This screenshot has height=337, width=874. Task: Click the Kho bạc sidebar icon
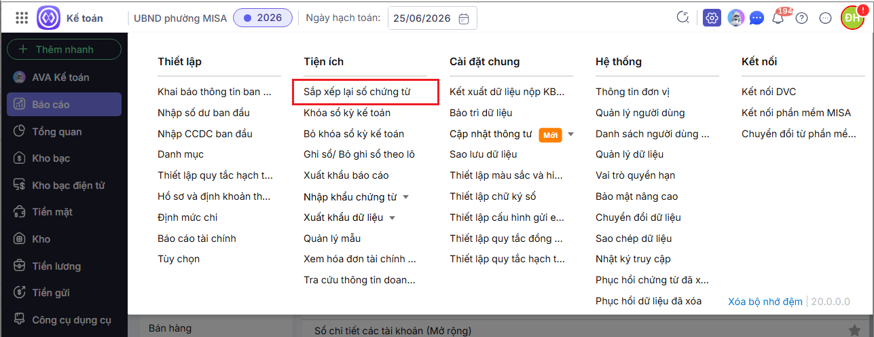point(20,158)
